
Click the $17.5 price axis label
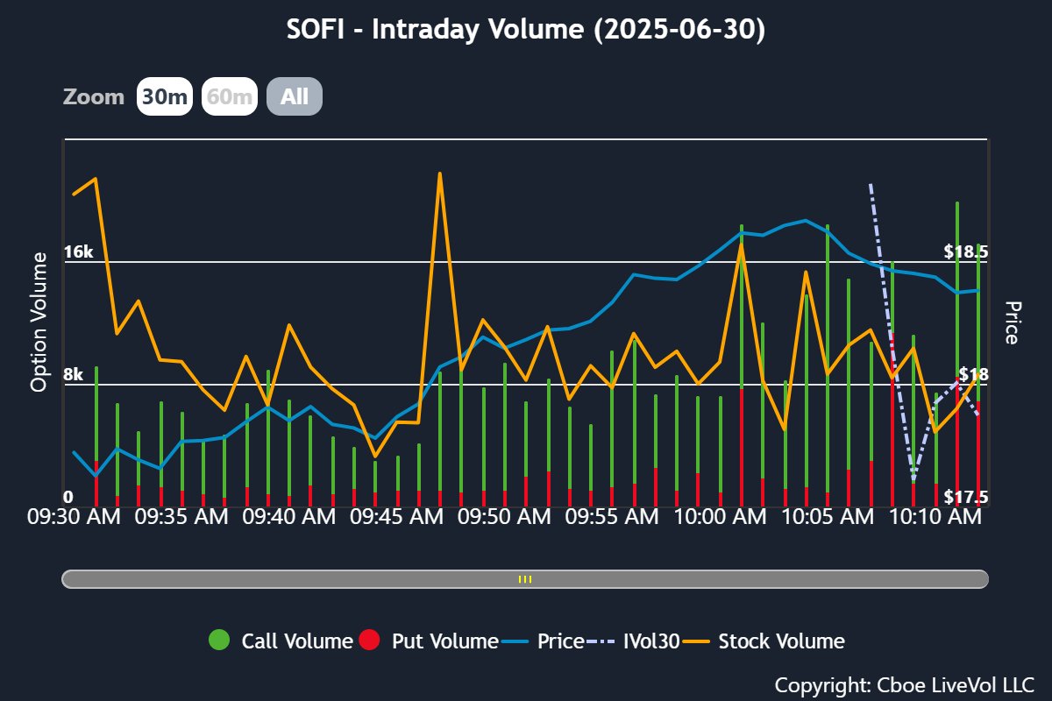(x=966, y=498)
